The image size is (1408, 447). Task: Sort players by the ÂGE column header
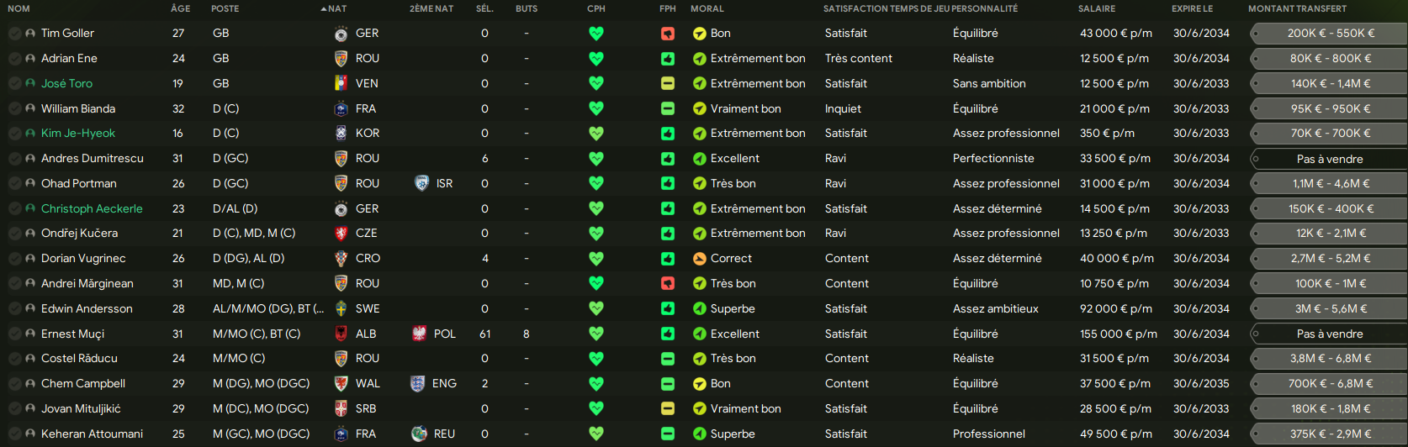click(x=180, y=8)
